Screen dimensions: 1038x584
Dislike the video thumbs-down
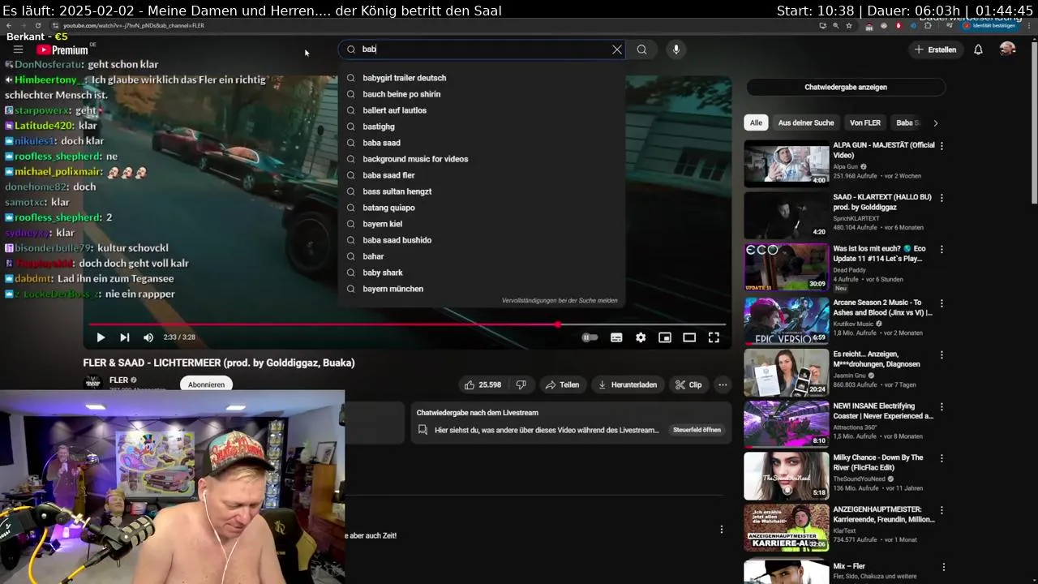pyautogui.click(x=521, y=384)
